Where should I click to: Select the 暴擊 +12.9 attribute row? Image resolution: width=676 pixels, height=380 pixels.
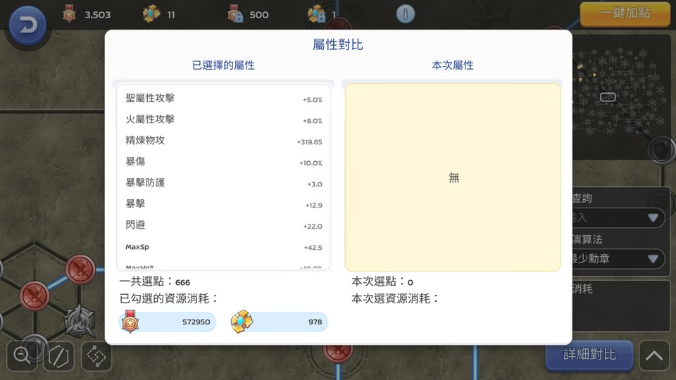223,204
